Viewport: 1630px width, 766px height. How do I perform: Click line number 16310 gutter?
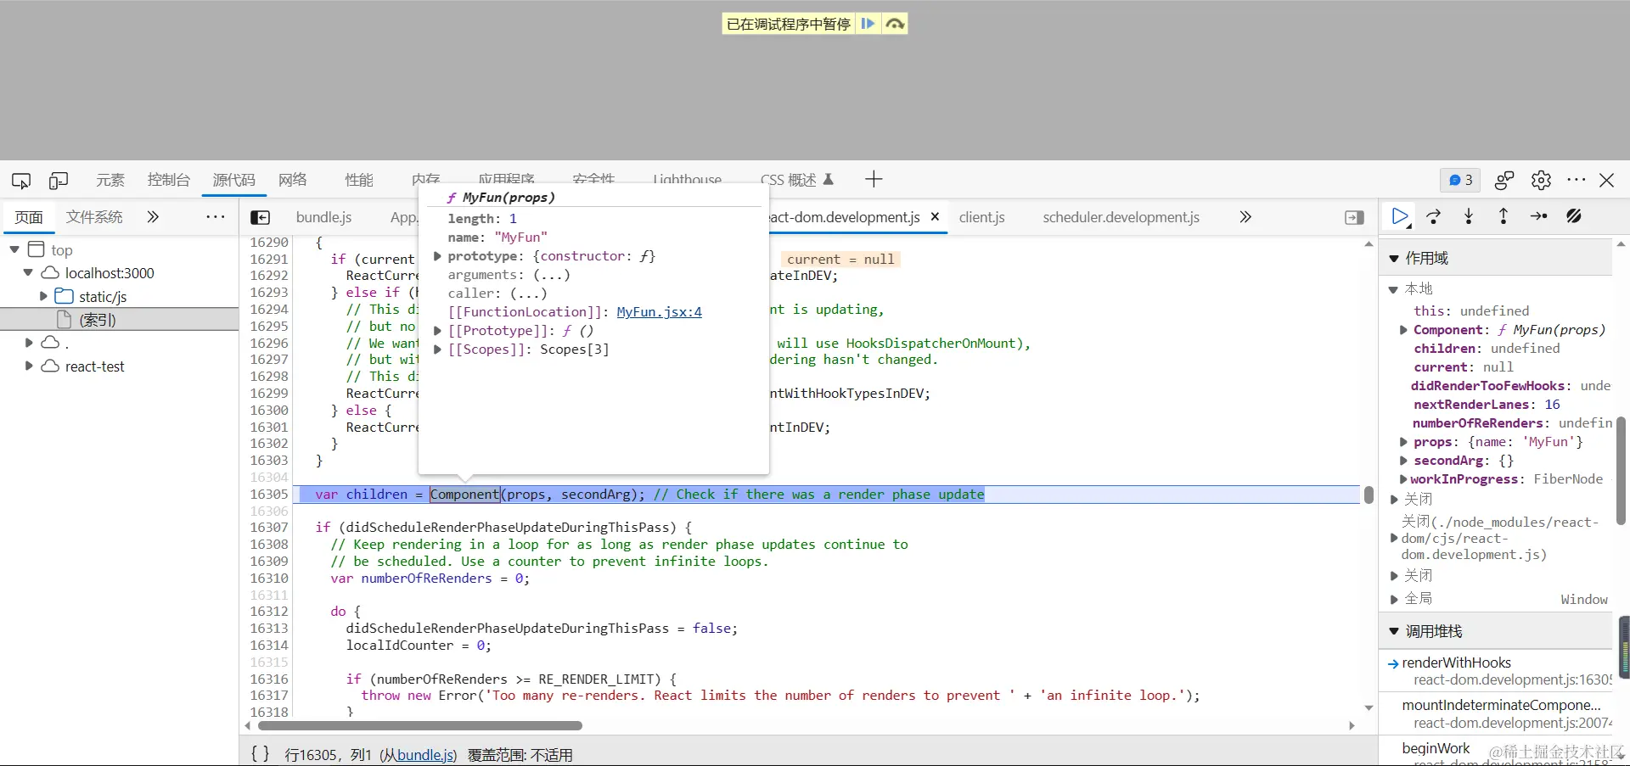tap(269, 579)
